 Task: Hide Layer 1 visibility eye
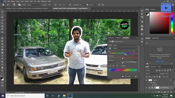tap(146, 80)
